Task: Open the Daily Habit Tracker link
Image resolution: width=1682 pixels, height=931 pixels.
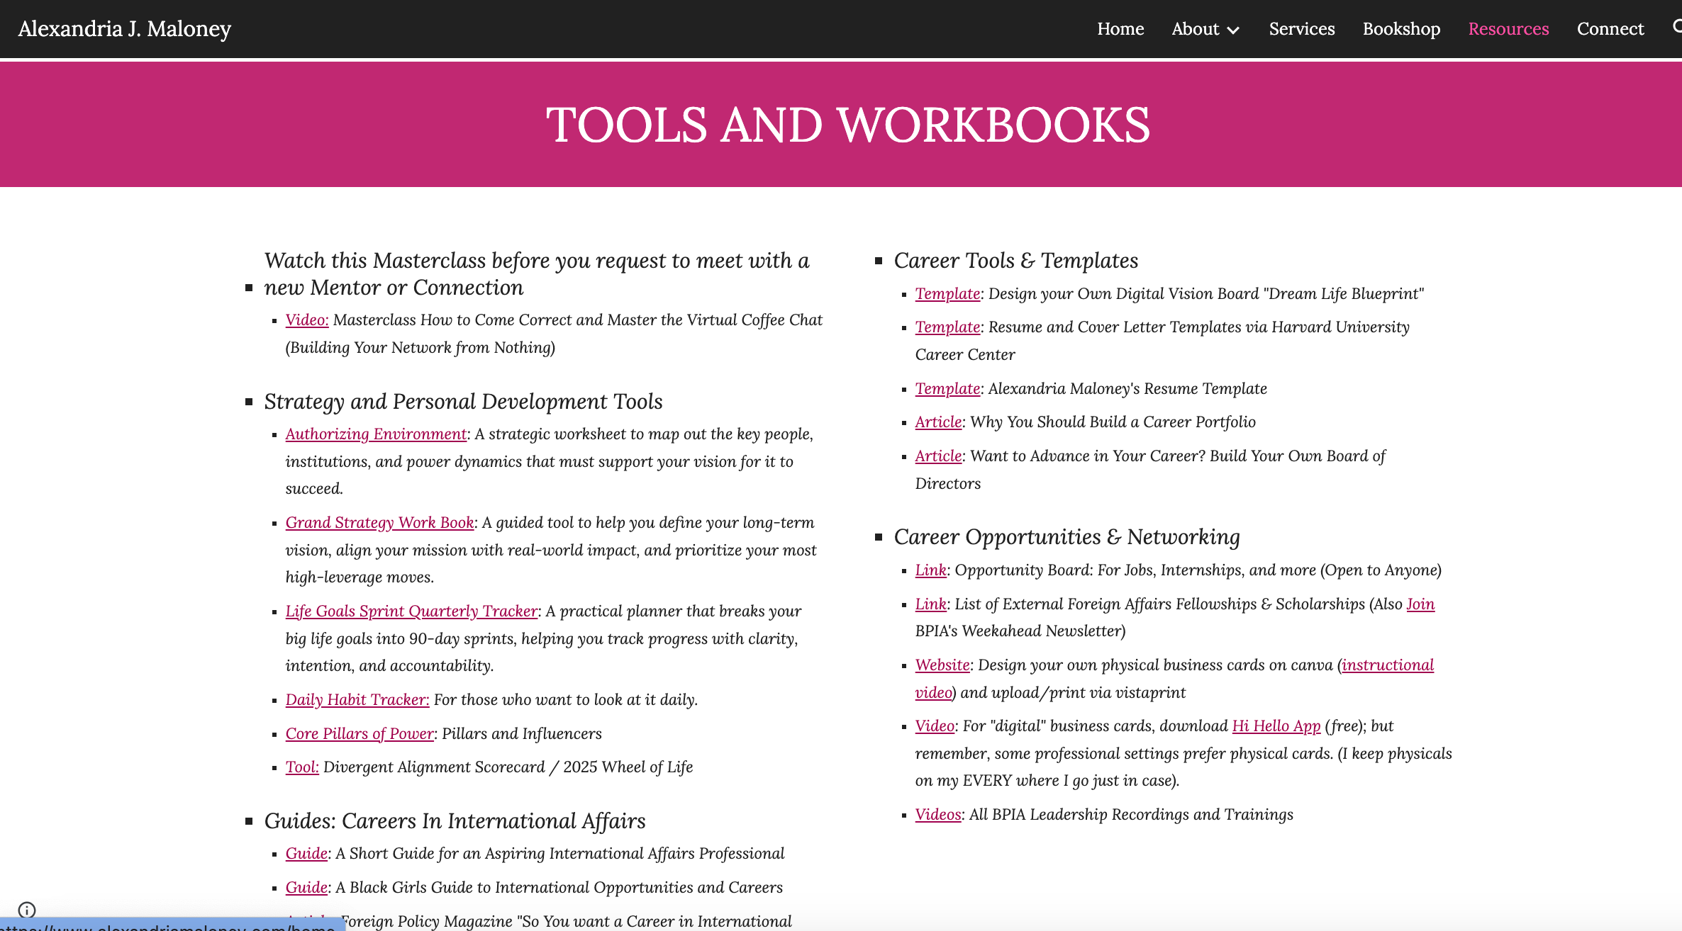Action: [357, 700]
